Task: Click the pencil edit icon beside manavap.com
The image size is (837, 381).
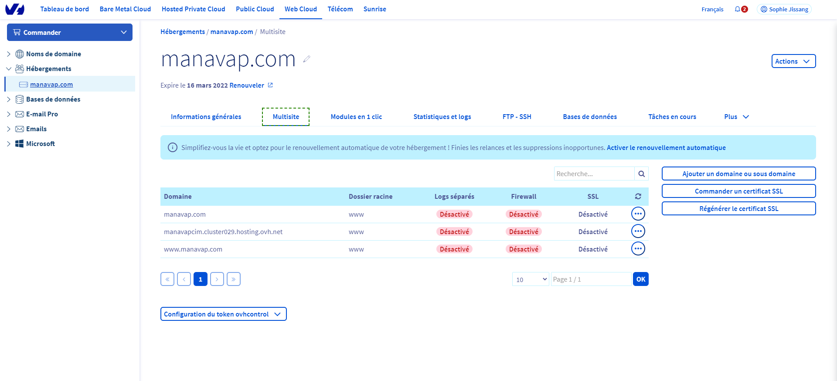Action: click(x=307, y=59)
